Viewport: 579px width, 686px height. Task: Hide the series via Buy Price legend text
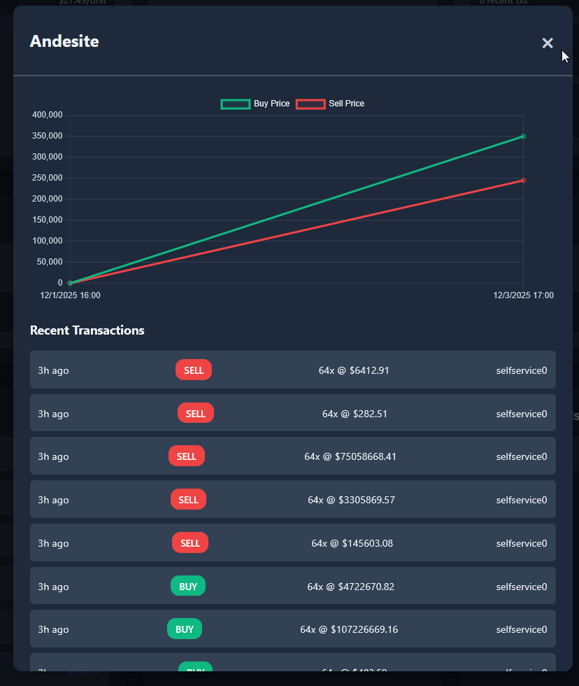tap(271, 104)
